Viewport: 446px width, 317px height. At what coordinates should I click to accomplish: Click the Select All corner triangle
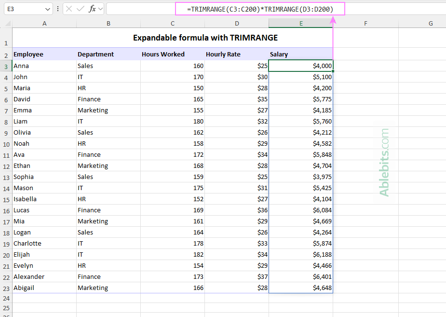tap(8, 24)
